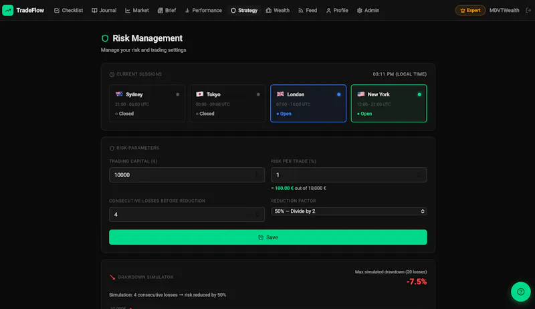Click the Risk Per Trade stepper arrows
Image resolution: width=535 pixels, height=309 pixels.
(x=419, y=175)
